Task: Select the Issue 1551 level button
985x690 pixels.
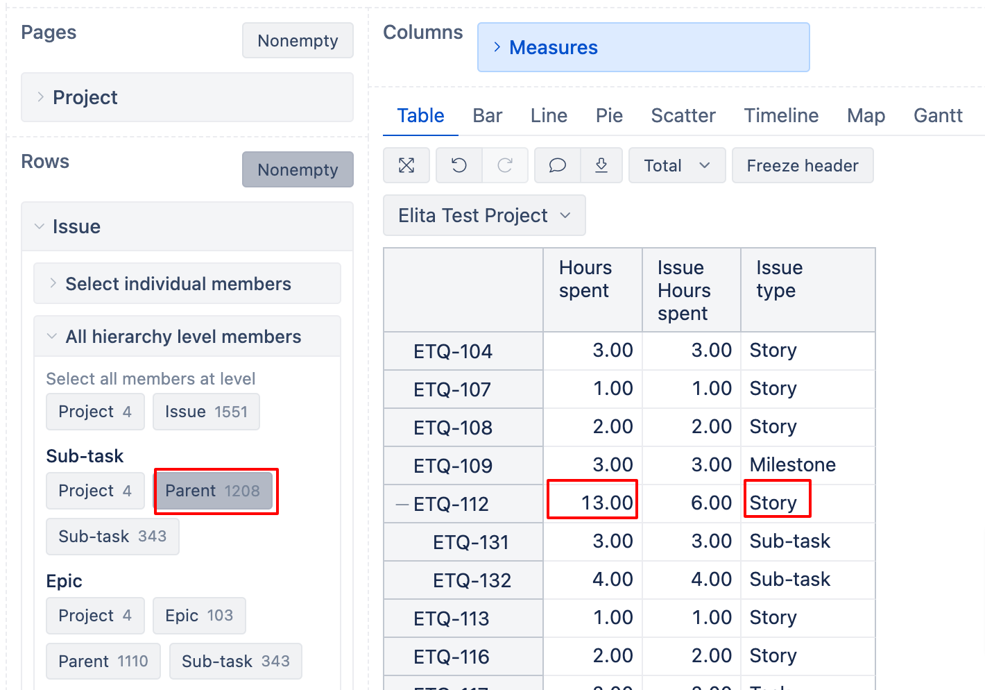Action: [x=206, y=412]
